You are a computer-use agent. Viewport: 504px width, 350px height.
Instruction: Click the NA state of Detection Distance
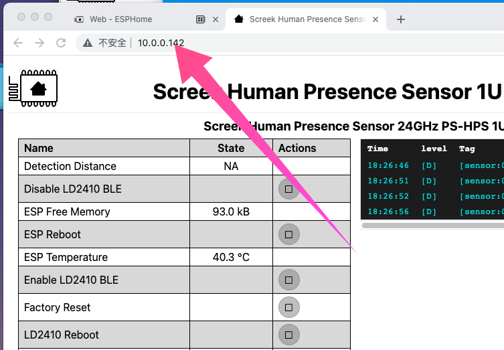click(x=231, y=166)
